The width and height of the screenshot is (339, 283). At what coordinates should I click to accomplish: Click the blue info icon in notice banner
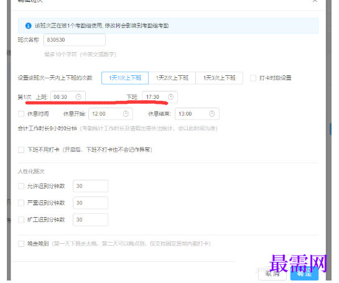(29, 26)
